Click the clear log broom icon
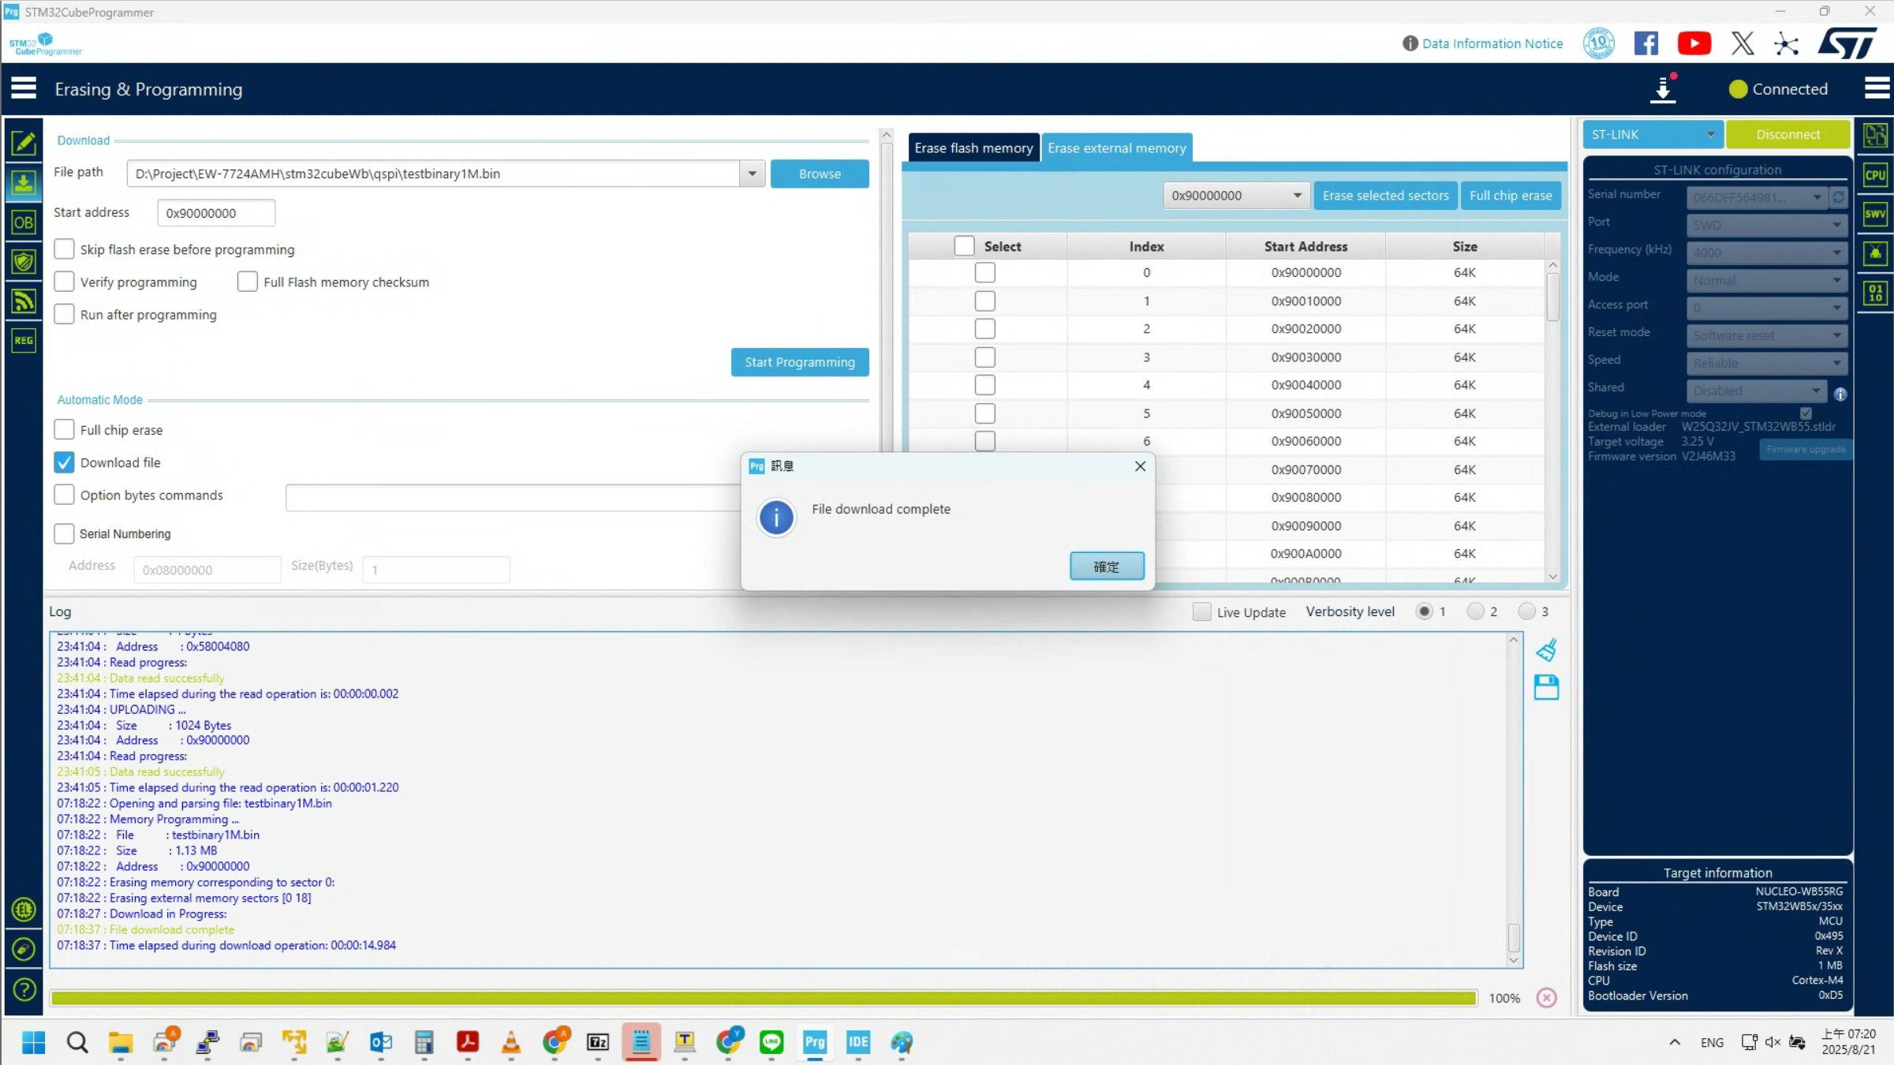This screenshot has width=1894, height=1065. coord(1546,650)
